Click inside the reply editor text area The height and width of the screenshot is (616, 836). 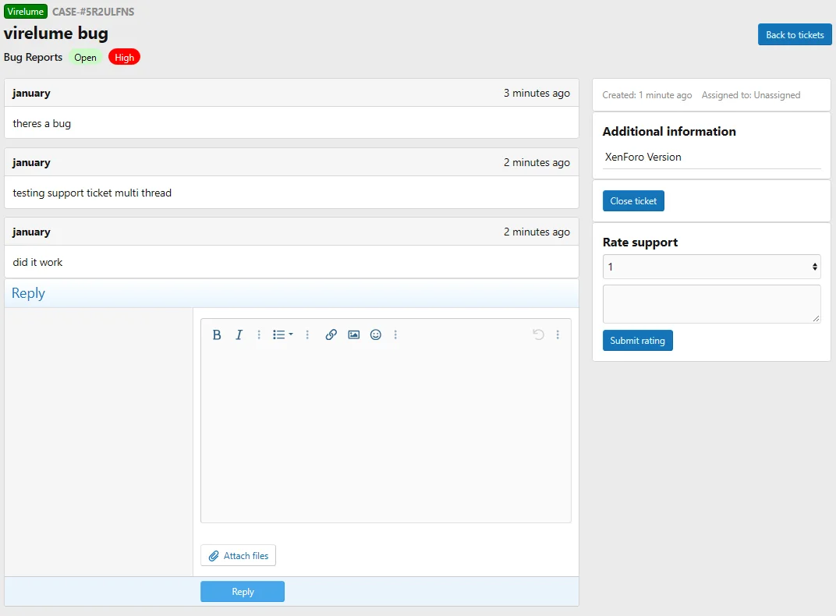386,436
